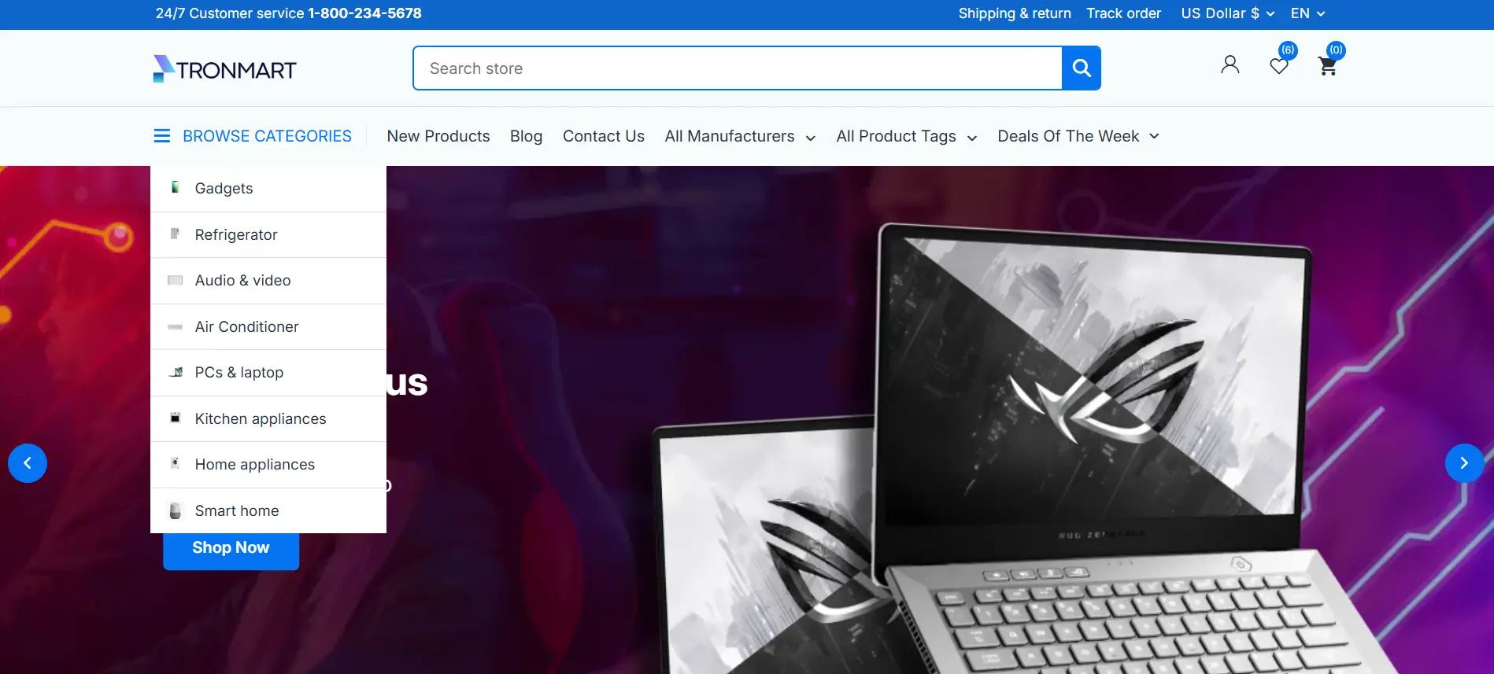Go to previous slide arrow
Image resolution: width=1494 pixels, height=674 pixels.
pyautogui.click(x=28, y=463)
